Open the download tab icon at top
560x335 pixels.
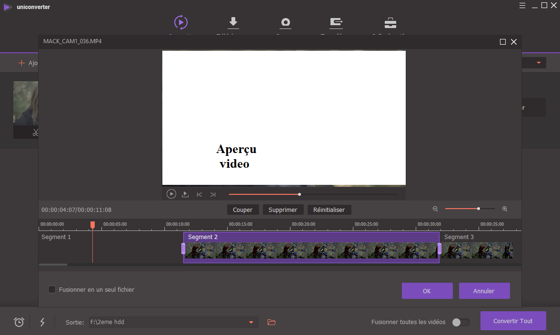(x=233, y=22)
